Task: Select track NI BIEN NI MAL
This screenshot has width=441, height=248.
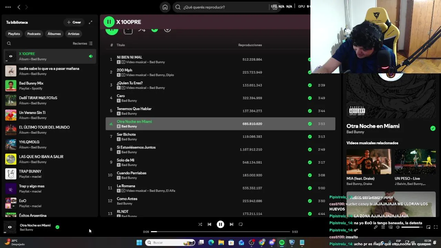Action: 220,60
